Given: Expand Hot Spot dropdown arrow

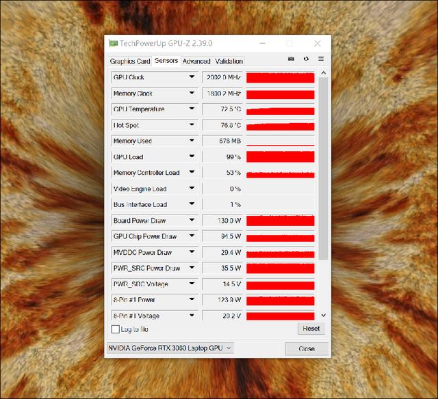Looking at the screenshot, I should click(192, 124).
